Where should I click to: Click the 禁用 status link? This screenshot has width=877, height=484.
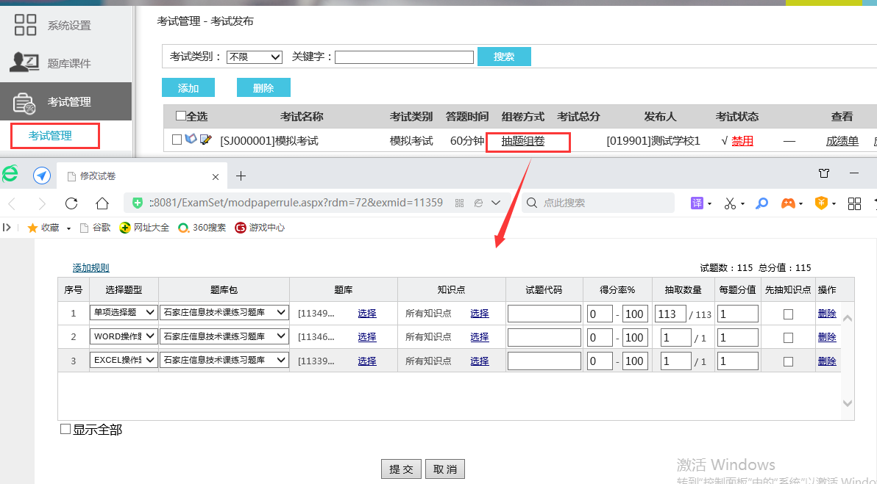742,141
